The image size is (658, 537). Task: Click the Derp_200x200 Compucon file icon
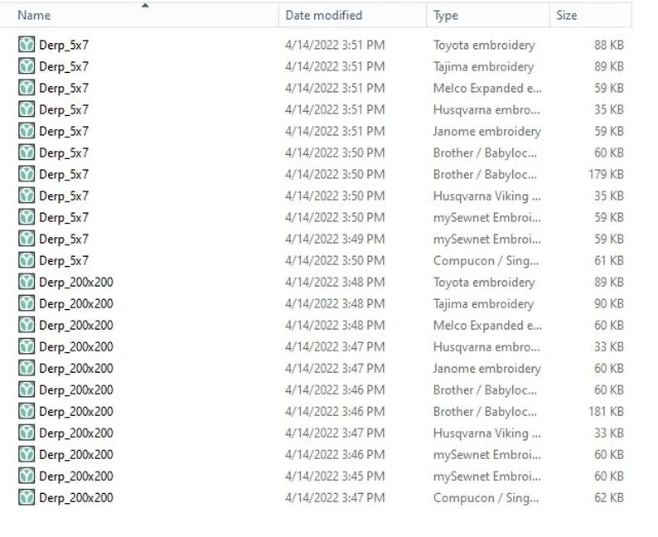[x=27, y=497]
